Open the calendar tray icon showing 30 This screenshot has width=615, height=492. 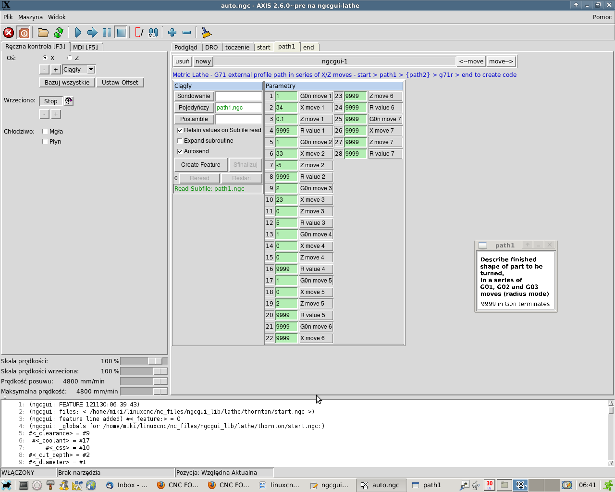tap(489, 485)
